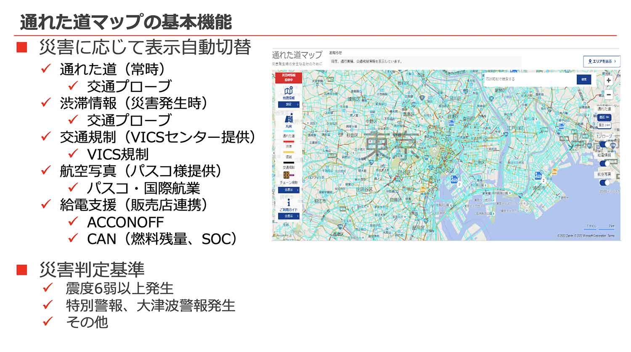Click the cyan 通れた道 legend line

pyautogui.click(x=289, y=131)
